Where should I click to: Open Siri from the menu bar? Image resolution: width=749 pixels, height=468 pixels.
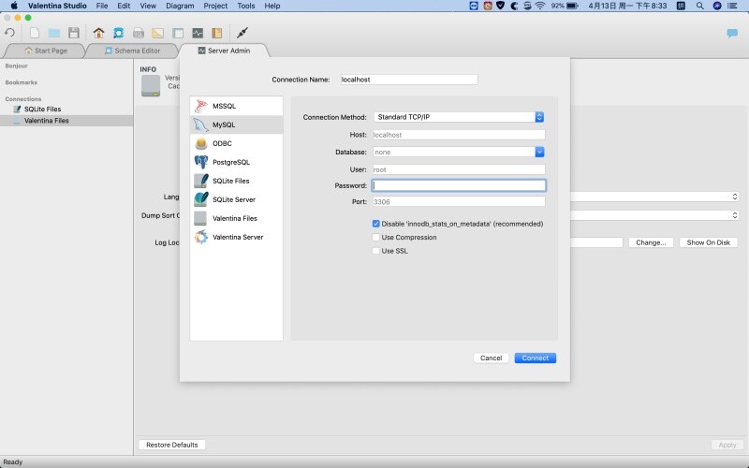click(x=717, y=6)
